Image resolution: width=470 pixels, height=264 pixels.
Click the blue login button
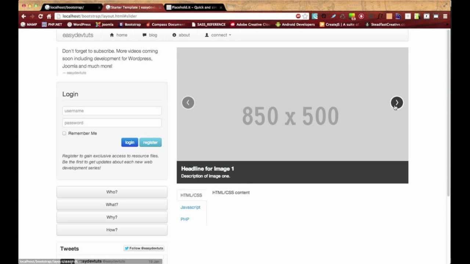pos(130,142)
